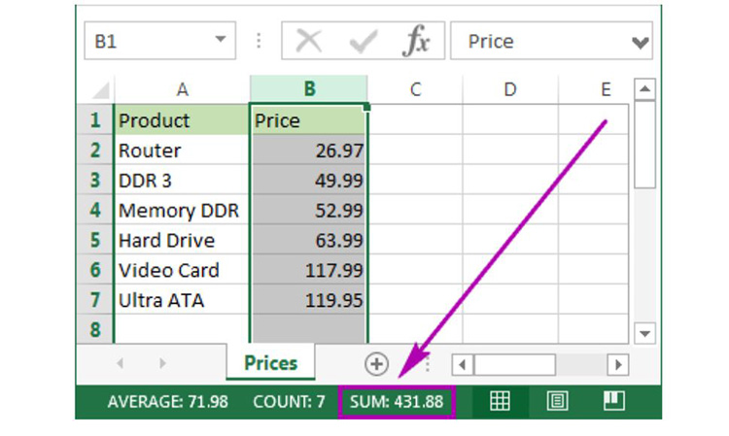Select row 3 header
This screenshot has width=729, height=436.
coord(95,180)
